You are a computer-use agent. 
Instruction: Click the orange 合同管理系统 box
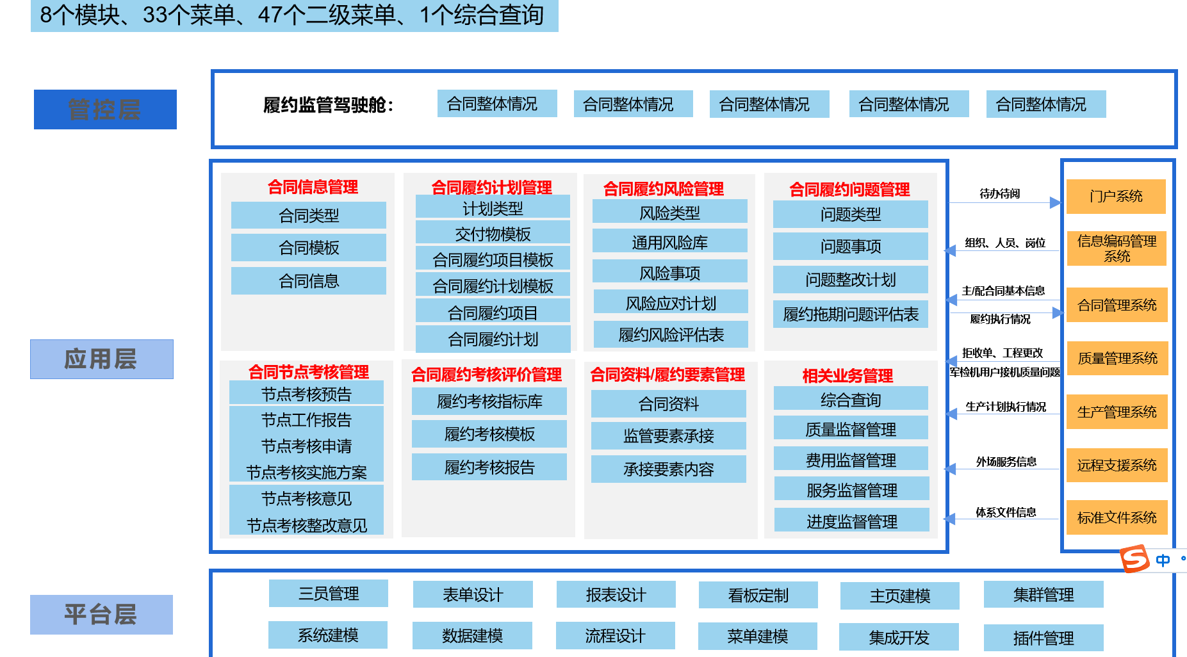click(x=1117, y=305)
